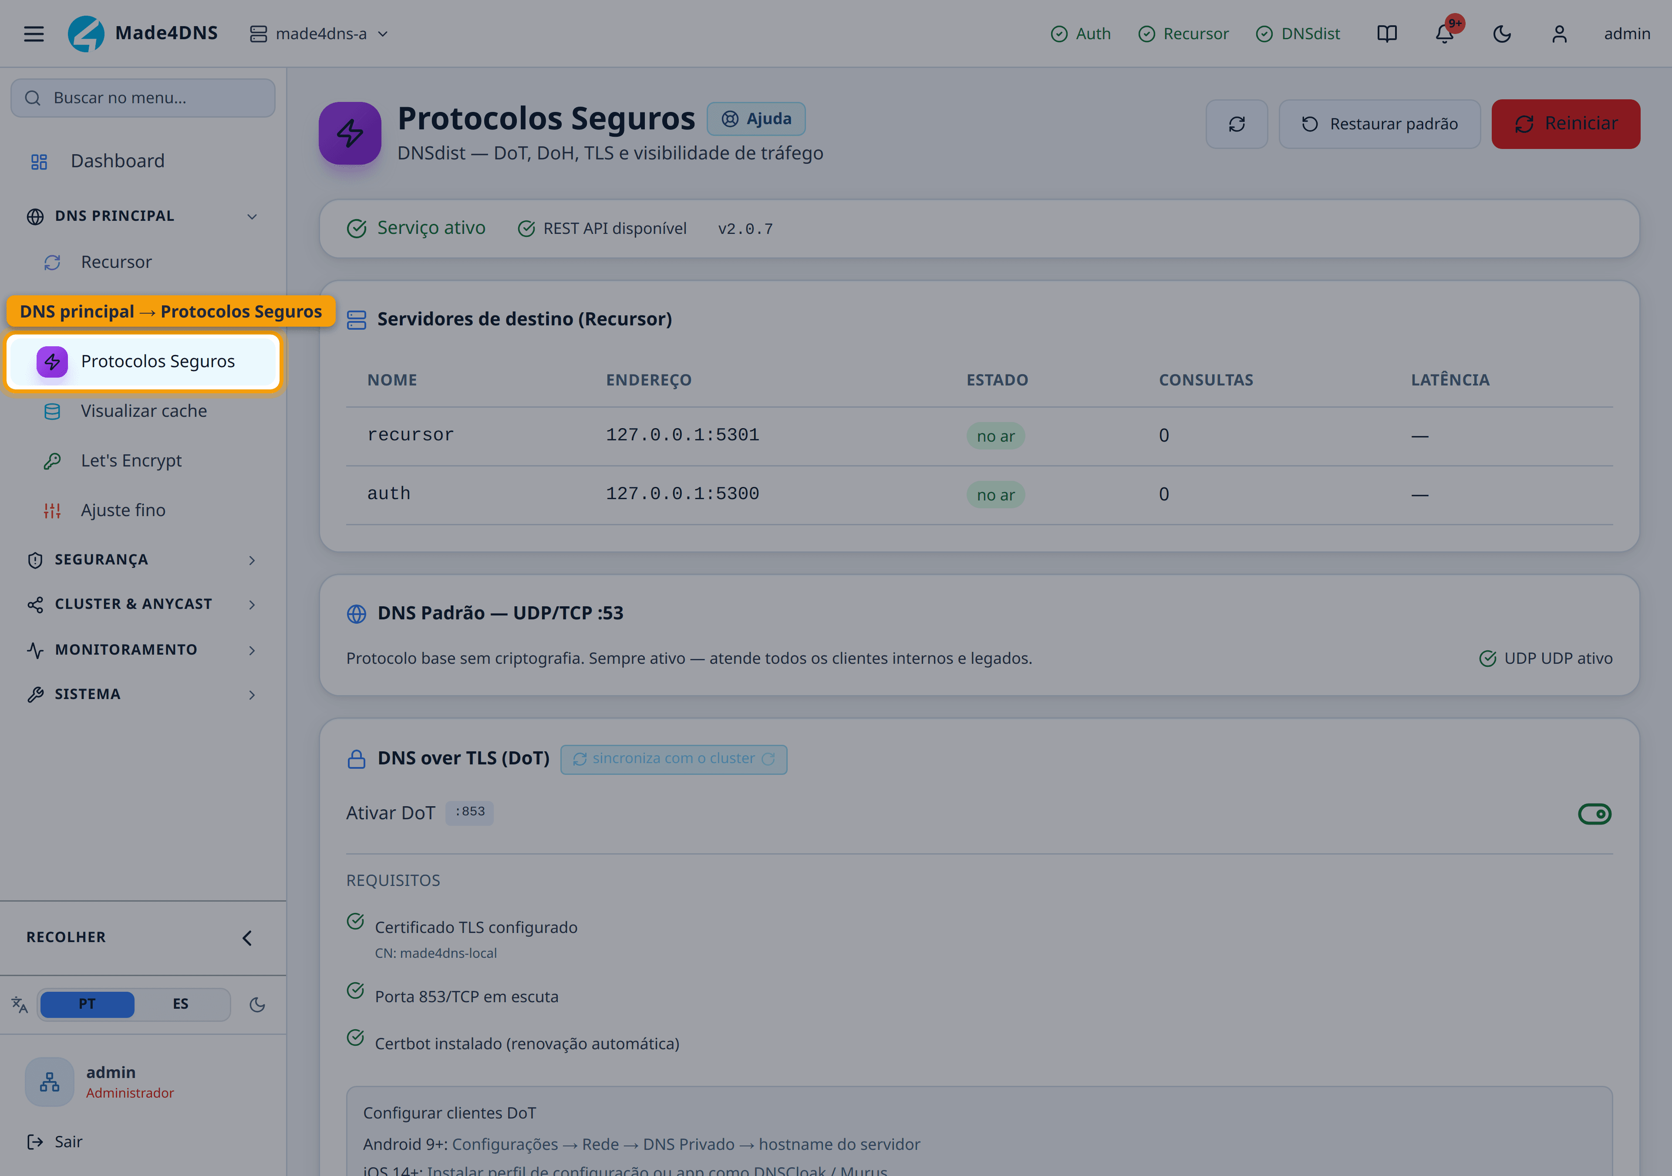The image size is (1672, 1176).
Task: Check the Auth service status indicator
Action: coord(1081,34)
